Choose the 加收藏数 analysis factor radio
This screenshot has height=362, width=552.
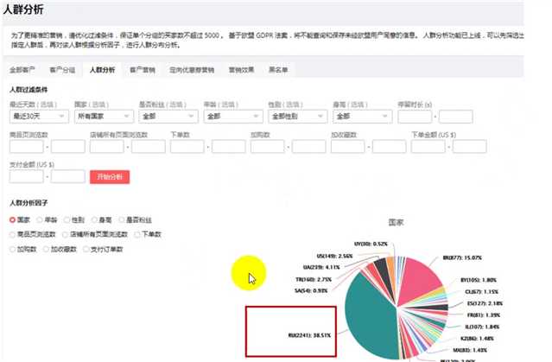pyautogui.click(x=46, y=250)
